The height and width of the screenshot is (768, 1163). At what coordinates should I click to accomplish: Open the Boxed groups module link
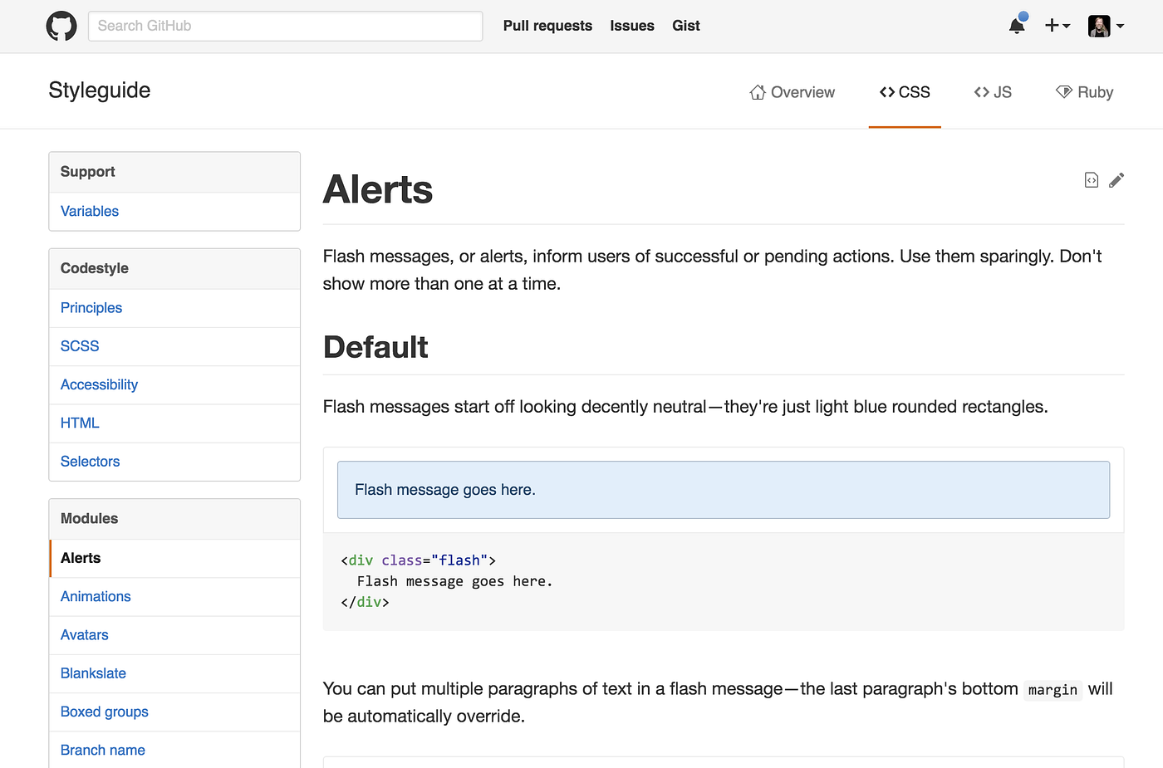[105, 712]
